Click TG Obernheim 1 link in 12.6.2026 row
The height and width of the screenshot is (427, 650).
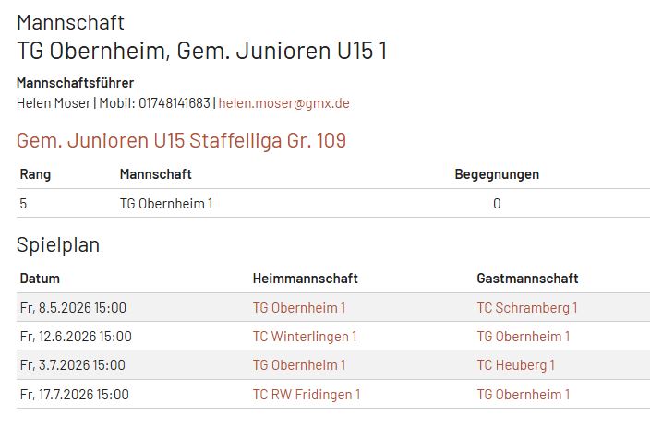click(x=523, y=337)
